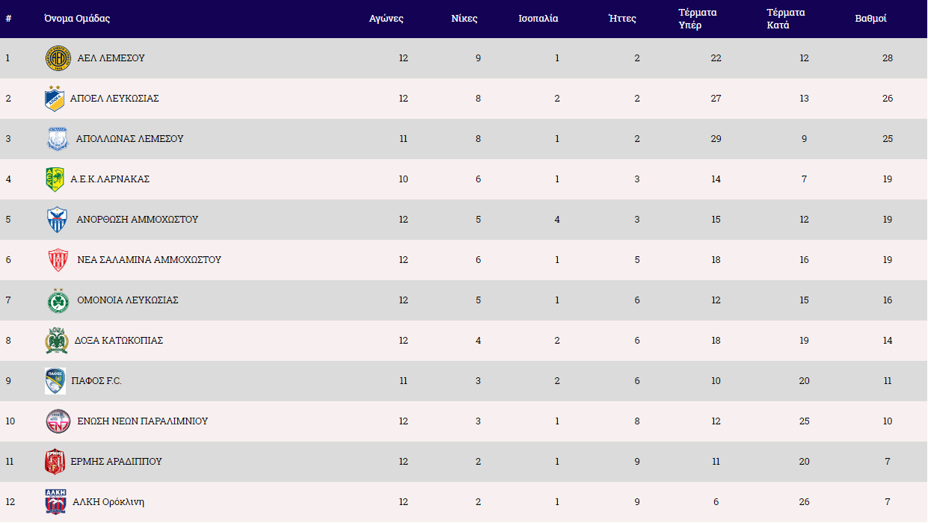Viewport: 928px width, 523px height.
Task: Click ΕΝΩΣΗ ΝΕΩΝ ΠΑΡΑΛΙΜΝΙΟΥ losses value 8
Action: (x=637, y=421)
